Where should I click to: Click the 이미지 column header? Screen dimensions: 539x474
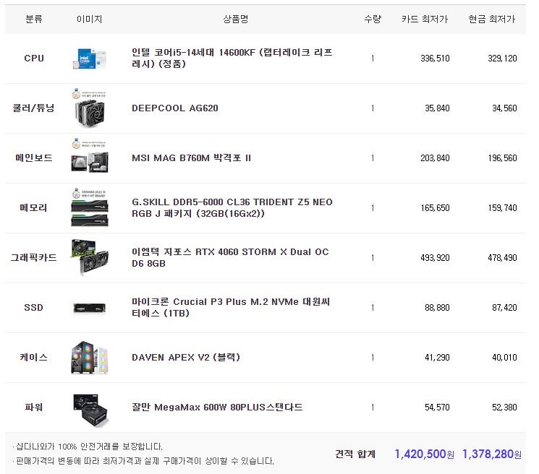pos(90,19)
